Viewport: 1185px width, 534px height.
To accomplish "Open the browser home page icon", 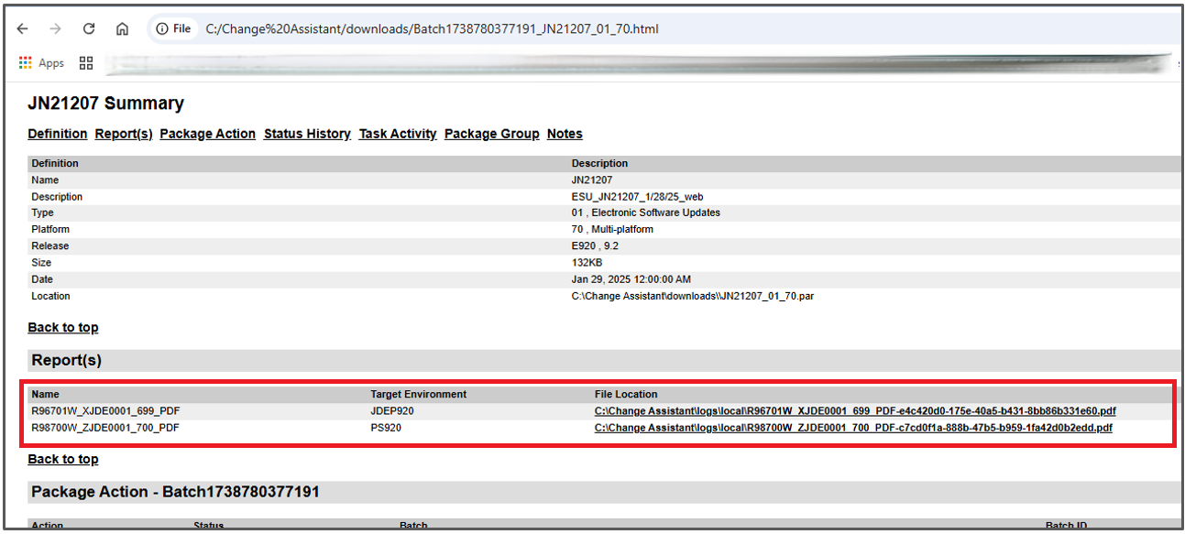I will tap(122, 28).
